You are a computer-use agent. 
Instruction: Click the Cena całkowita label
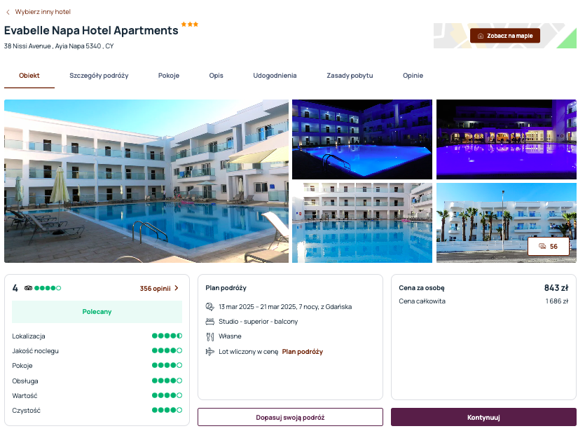coord(422,301)
